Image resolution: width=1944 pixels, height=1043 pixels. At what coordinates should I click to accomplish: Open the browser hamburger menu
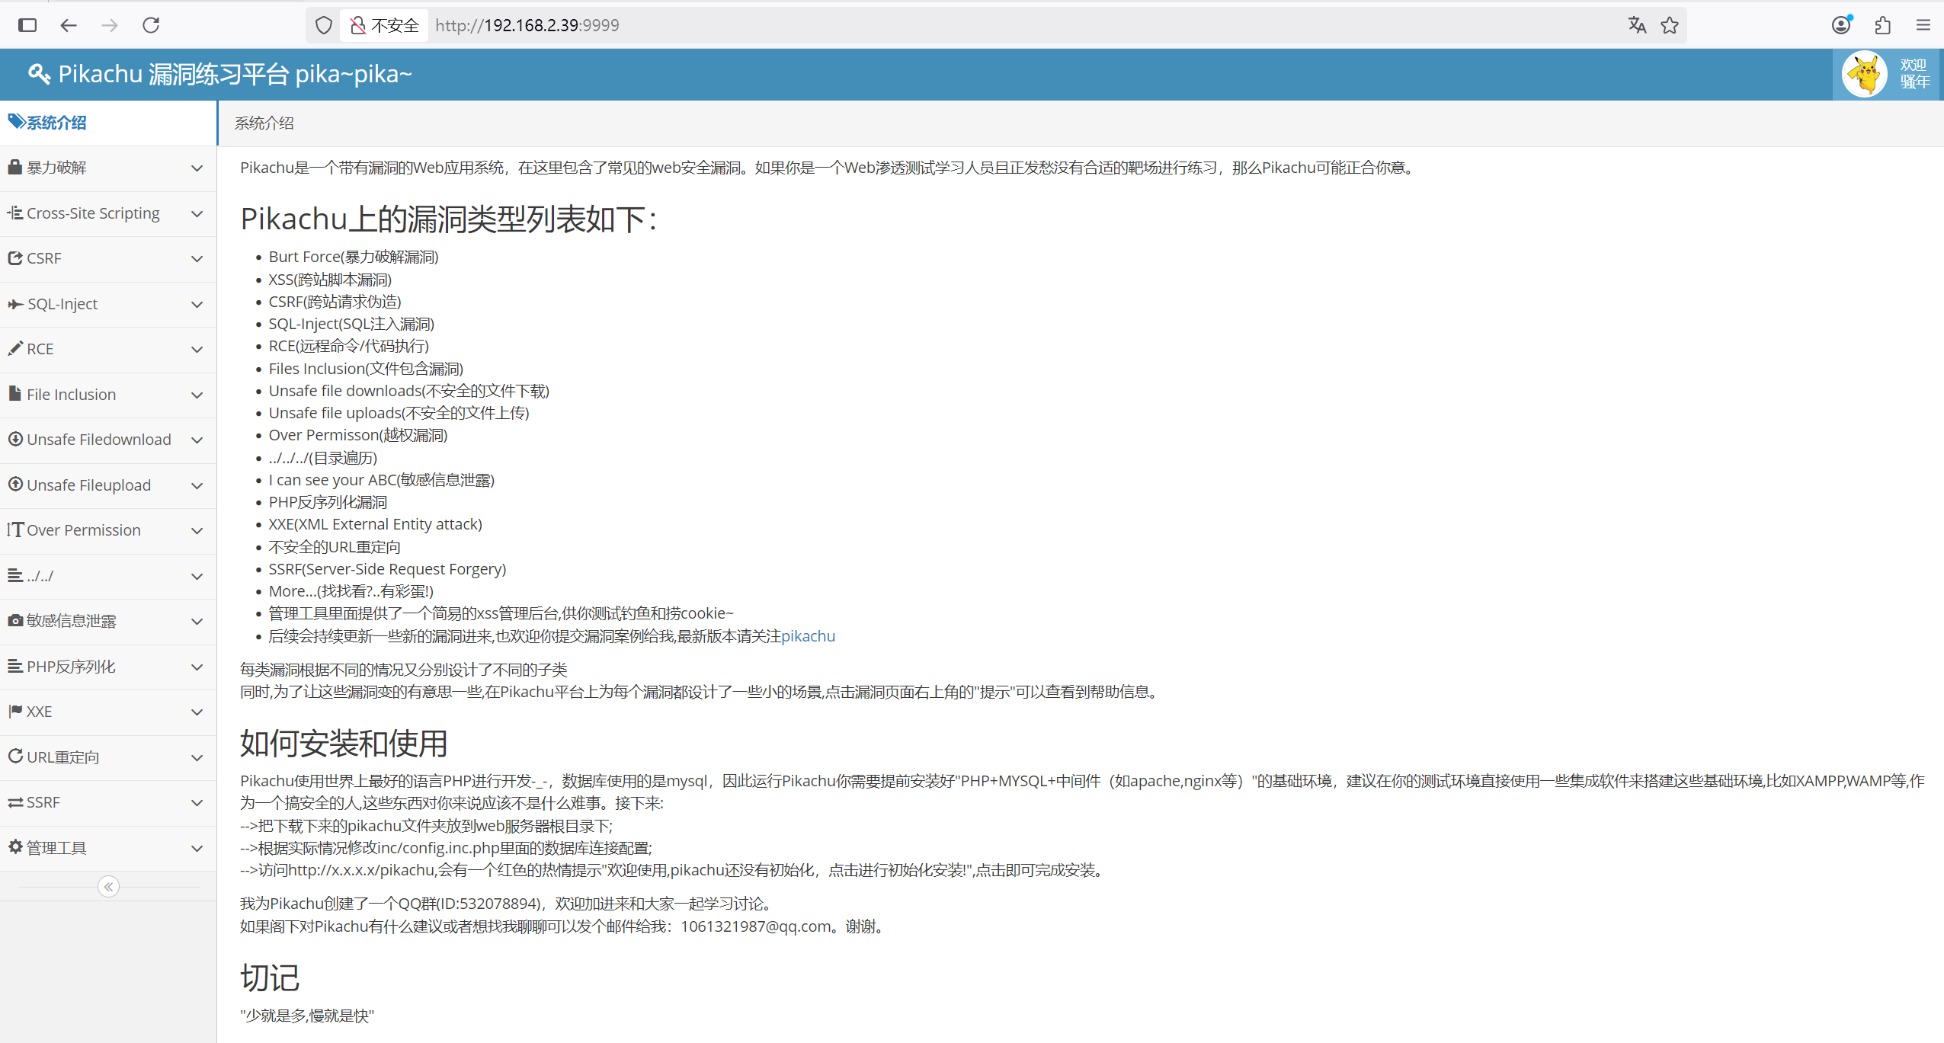[x=1923, y=25]
